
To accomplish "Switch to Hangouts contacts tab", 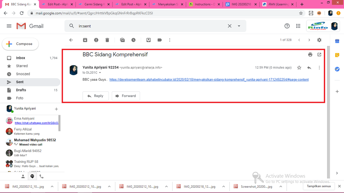I will [x=23, y=176].
